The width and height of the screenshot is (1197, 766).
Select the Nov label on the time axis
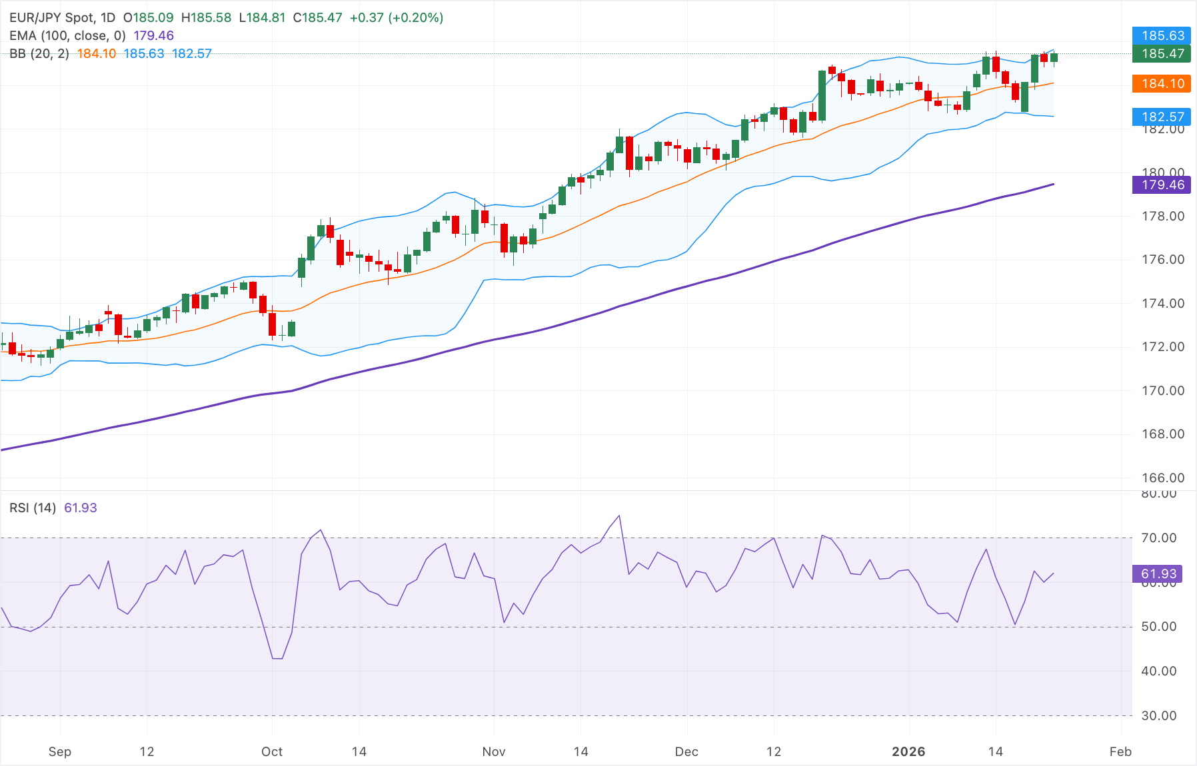coord(493,751)
